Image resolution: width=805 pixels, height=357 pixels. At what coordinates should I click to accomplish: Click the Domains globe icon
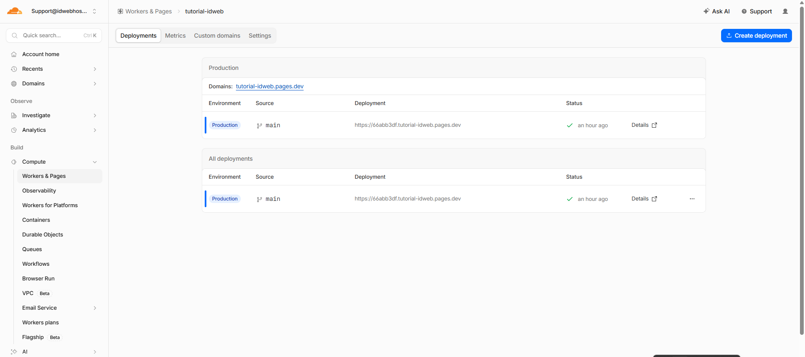coord(14,84)
